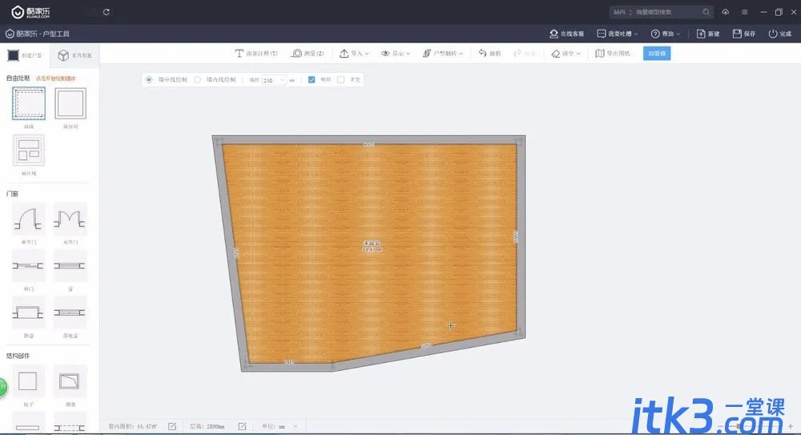This screenshot has width=801, height=435.
Task: Click the top wall dimension label
Action: pos(368,145)
